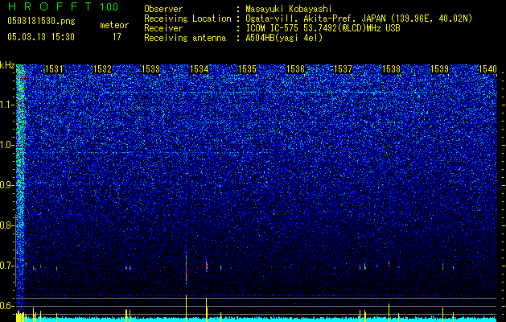Click the 1533 time marker

tap(150, 68)
